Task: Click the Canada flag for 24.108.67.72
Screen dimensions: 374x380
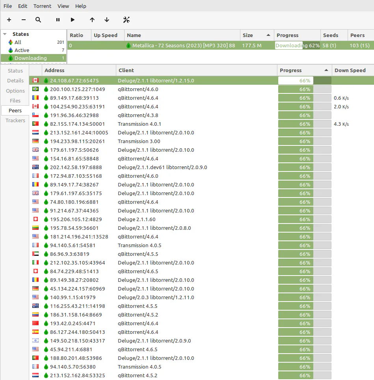Action: (35, 80)
